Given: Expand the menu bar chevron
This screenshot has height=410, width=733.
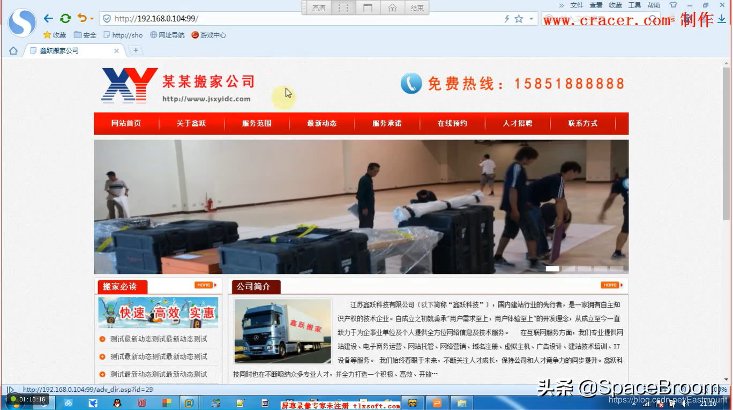Looking at the screenshot, I should click(x=561, y=5).
